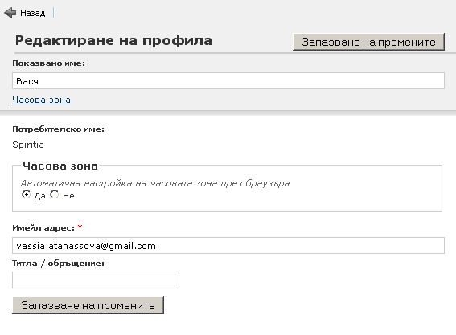Click top Запазване на промените button
The height and width of the screenshot is (335, 456).
point(369,42)
